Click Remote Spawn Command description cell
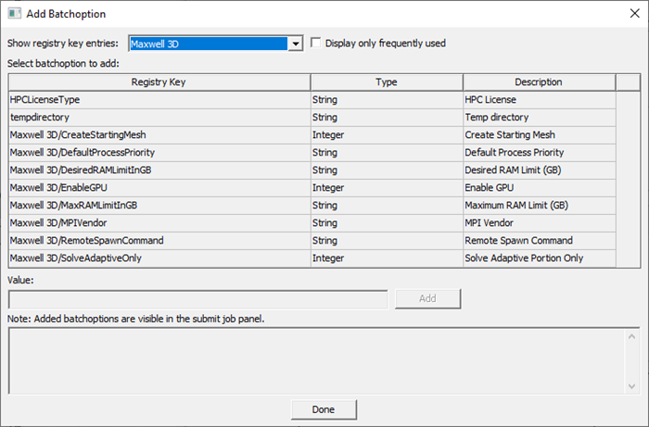The width and height of the screenshot is (649, 427). [540, 241]
